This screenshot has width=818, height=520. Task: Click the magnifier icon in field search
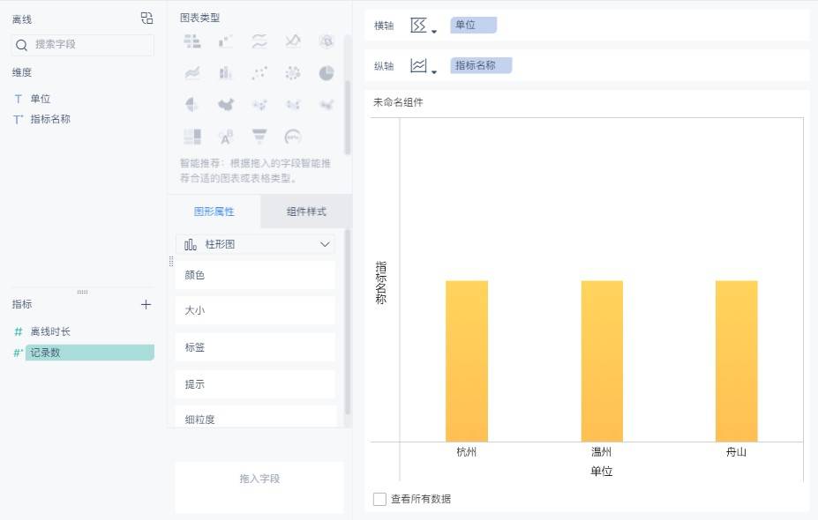click(21, 45)
